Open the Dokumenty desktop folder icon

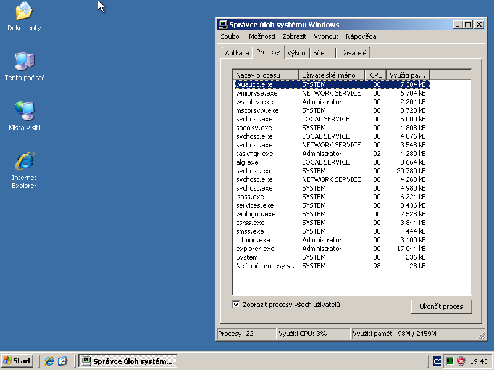tap(24, 17)
